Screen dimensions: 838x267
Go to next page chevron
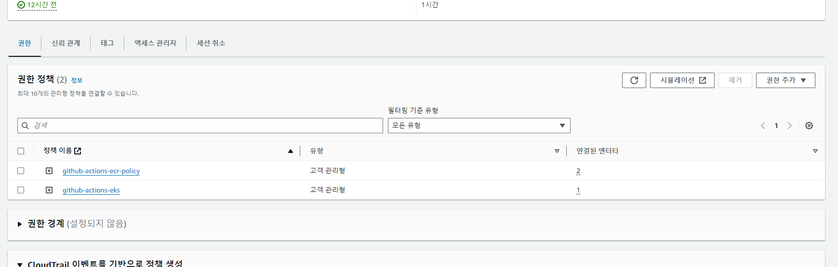[x=789, y=126]
